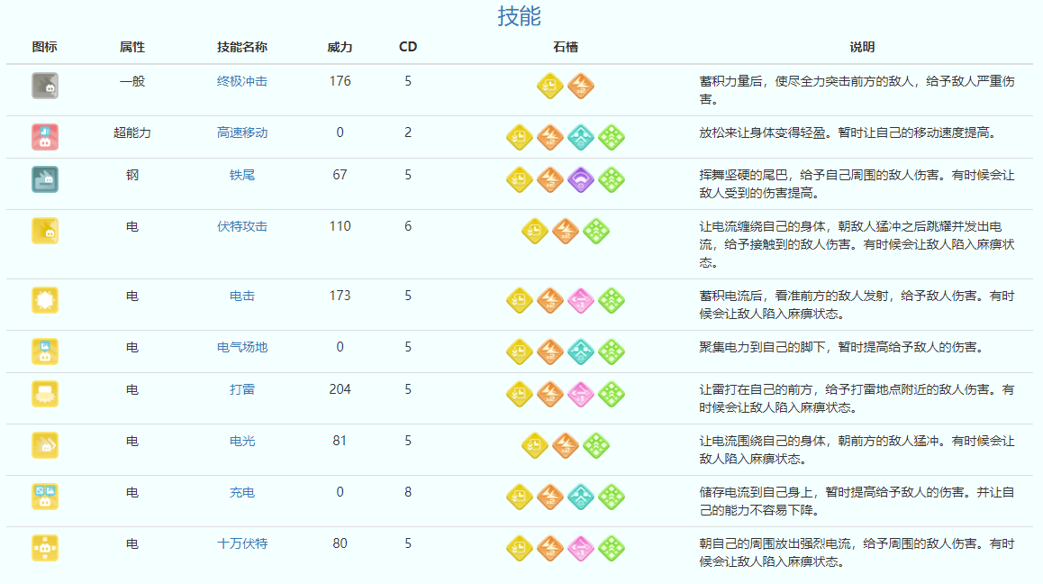Image resolution: width=1043 pixels, height=584 pixels.
Task: Click the 技能 section heading
Action: (x=520, y=16)
